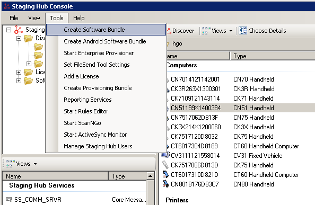This screenshot has width=315, height=205.
Task: Open the View menu
Action: pyautogui.click(x=34, y=18)
